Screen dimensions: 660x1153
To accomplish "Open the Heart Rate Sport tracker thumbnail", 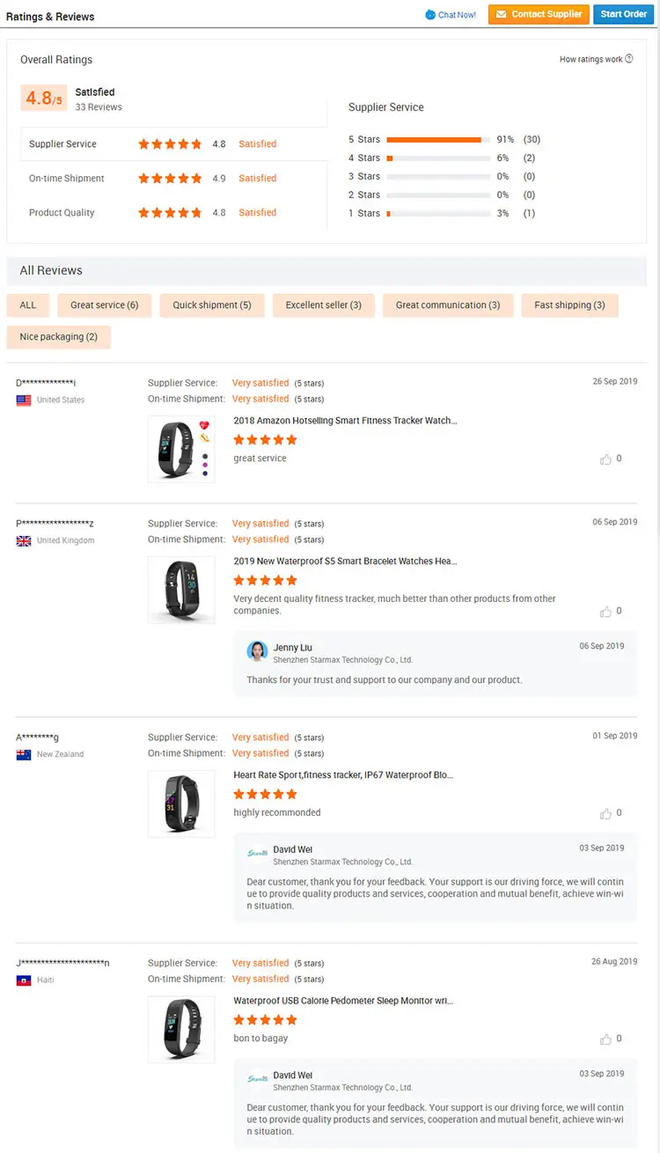I will [181, 804].
